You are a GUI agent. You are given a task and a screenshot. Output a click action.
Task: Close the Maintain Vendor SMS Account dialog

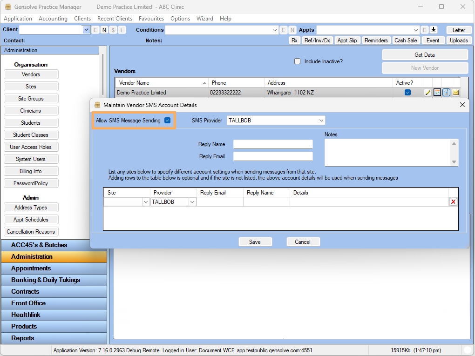tap(462, 105)
